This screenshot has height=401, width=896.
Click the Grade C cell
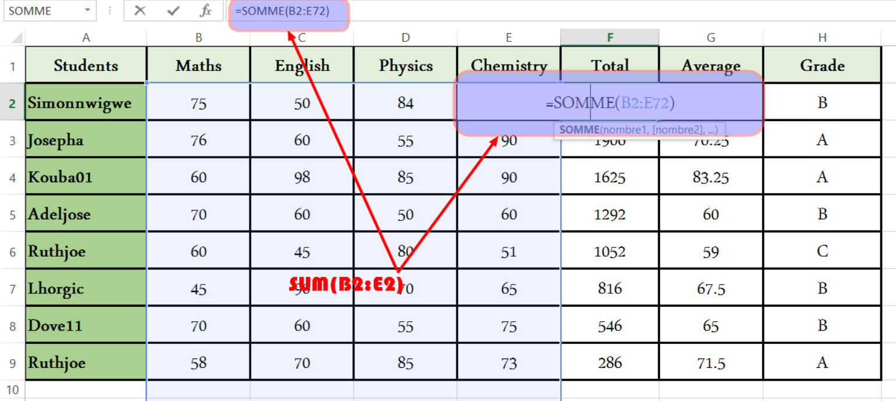(822, 251)
